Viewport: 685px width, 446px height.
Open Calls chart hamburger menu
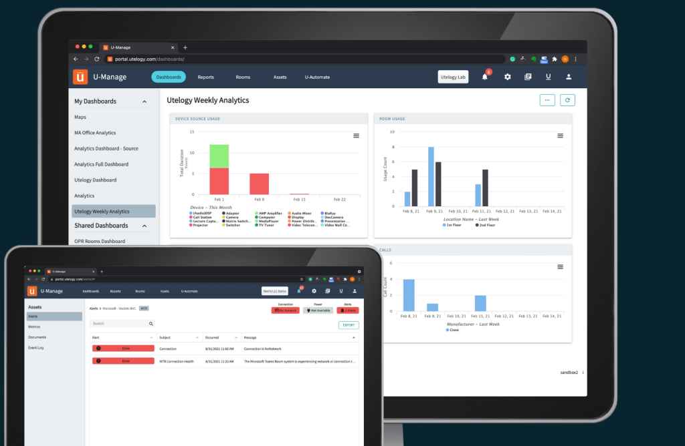[x=560, y=267]
